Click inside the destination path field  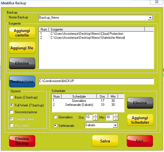click(x=96, y=81)
